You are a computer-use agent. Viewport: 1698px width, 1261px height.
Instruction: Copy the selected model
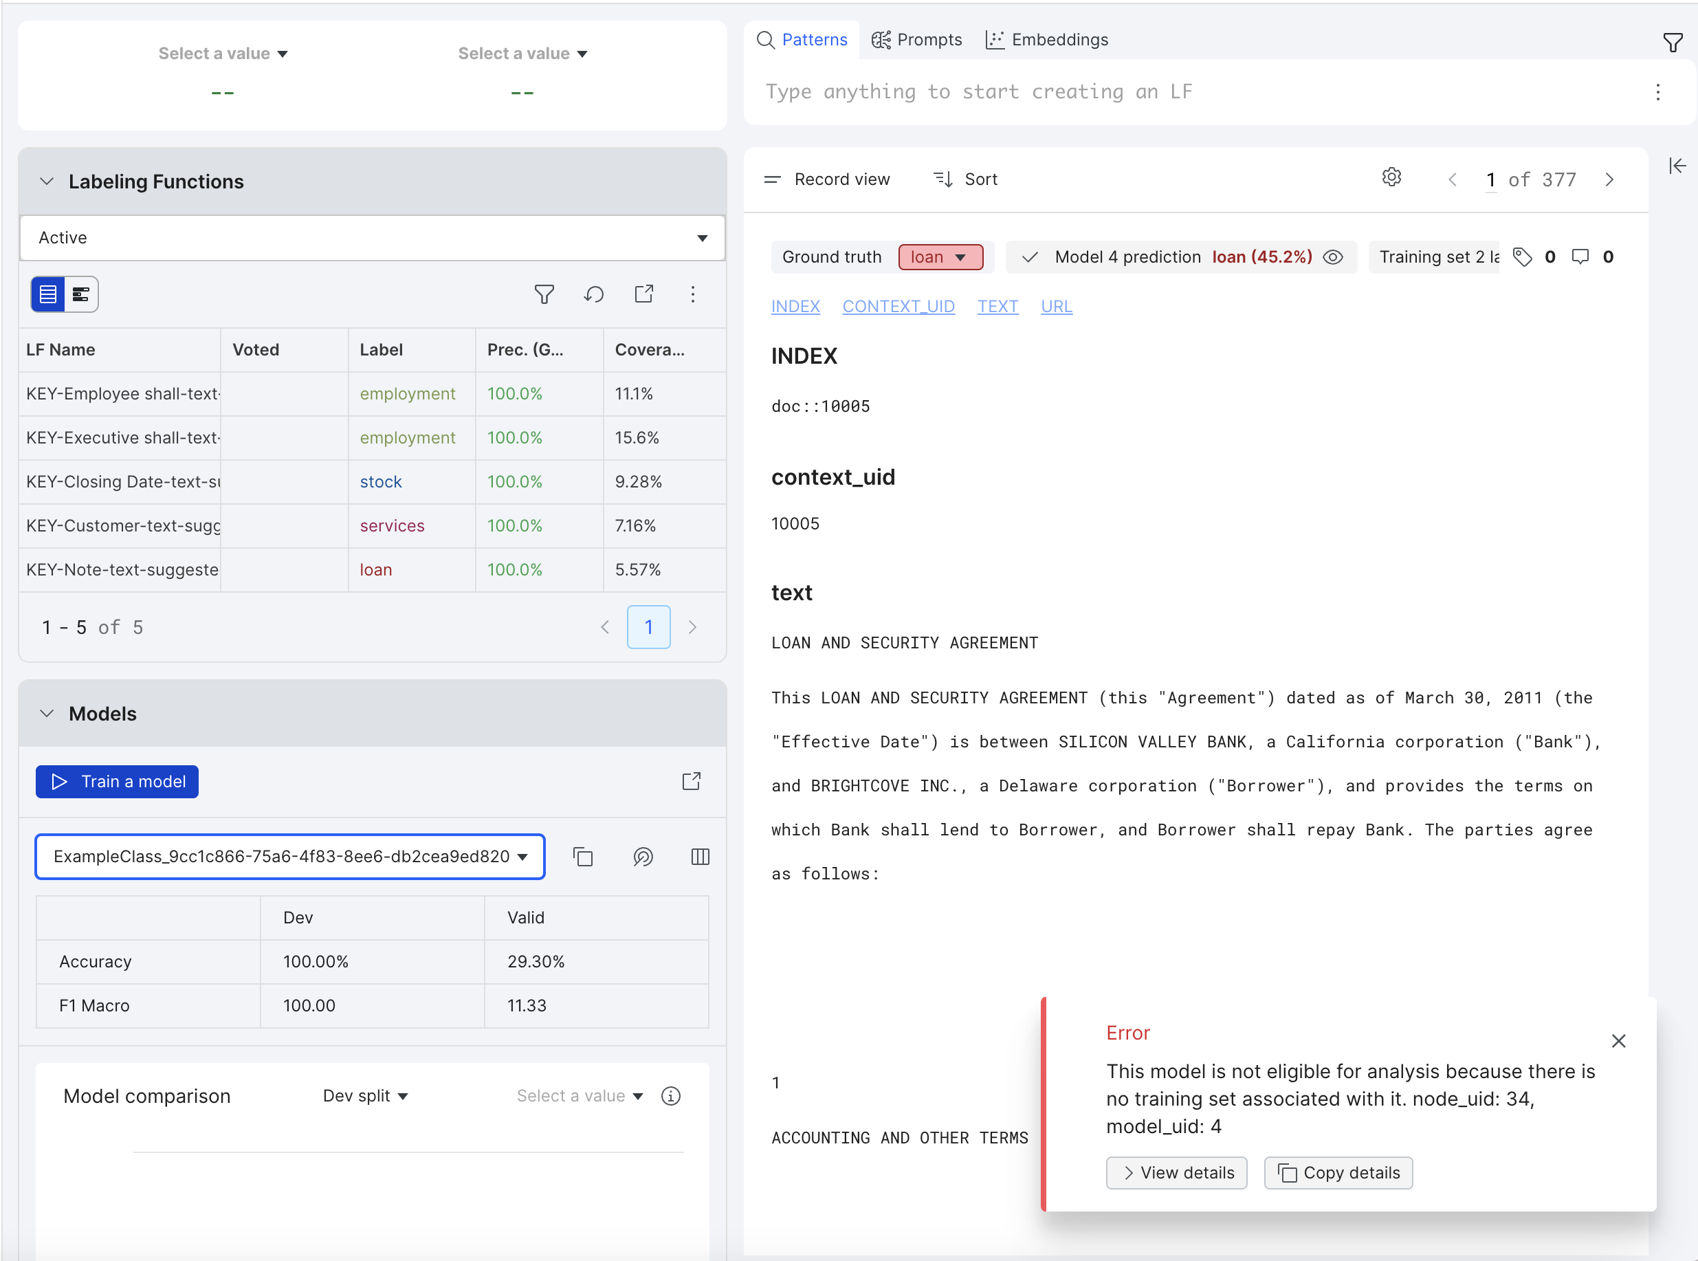tap(584, 857)
